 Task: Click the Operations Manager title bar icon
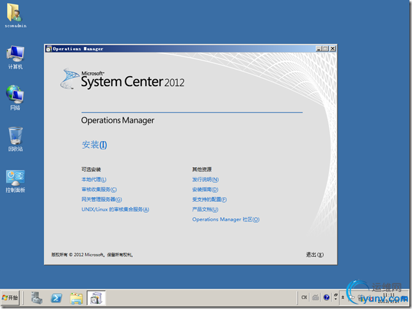tap(49, 49)
